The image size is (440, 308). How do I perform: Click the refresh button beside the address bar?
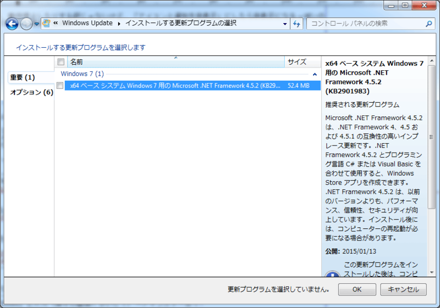click(x=296, y=24)
